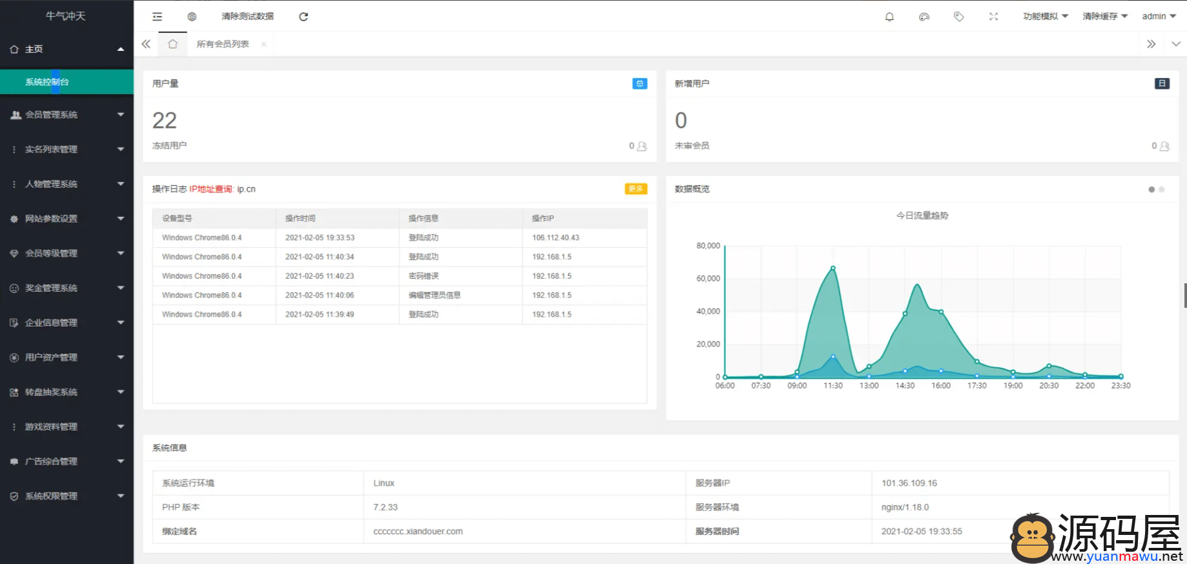Open the IP地址查询 link
This screenshot has height=564, width=1187.
pos(211,189)
